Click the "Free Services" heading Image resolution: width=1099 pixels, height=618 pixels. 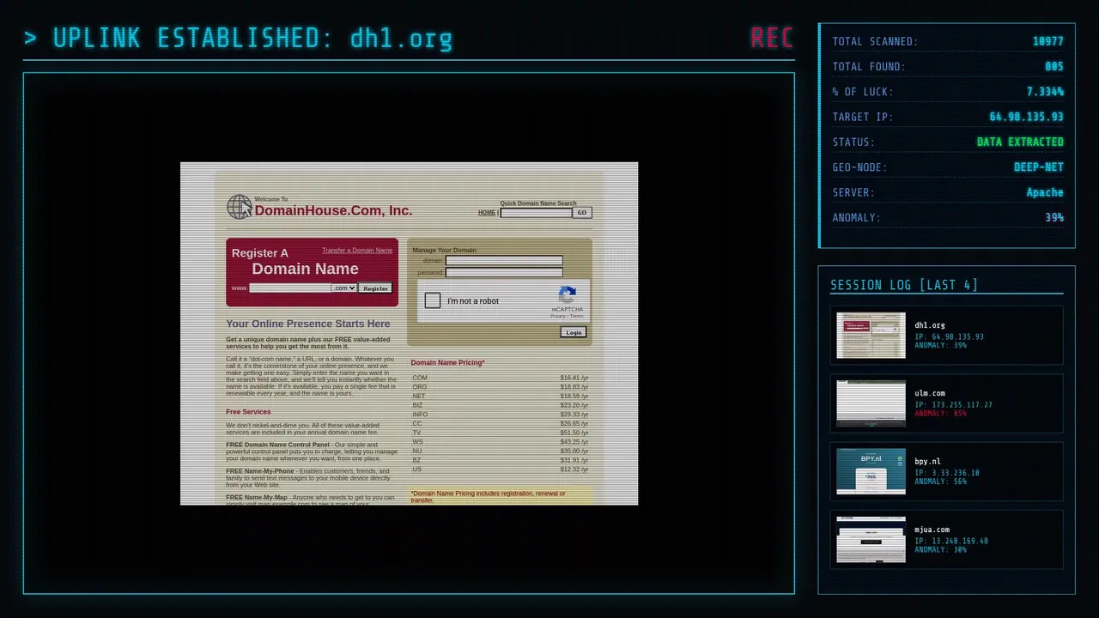coord(248,412)
